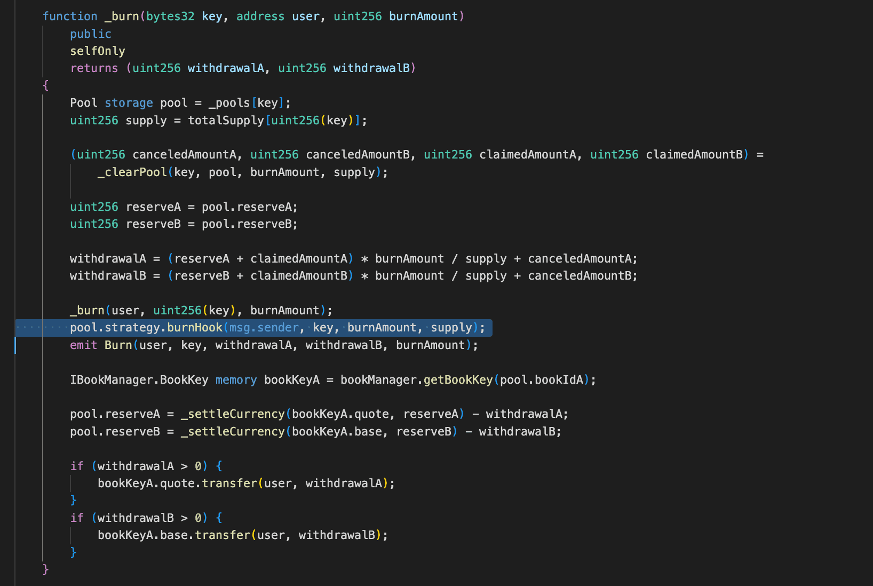The image size is (873, 586).
Task: Click the bytes32 type of the key parameter
Action: coord(170,17)
